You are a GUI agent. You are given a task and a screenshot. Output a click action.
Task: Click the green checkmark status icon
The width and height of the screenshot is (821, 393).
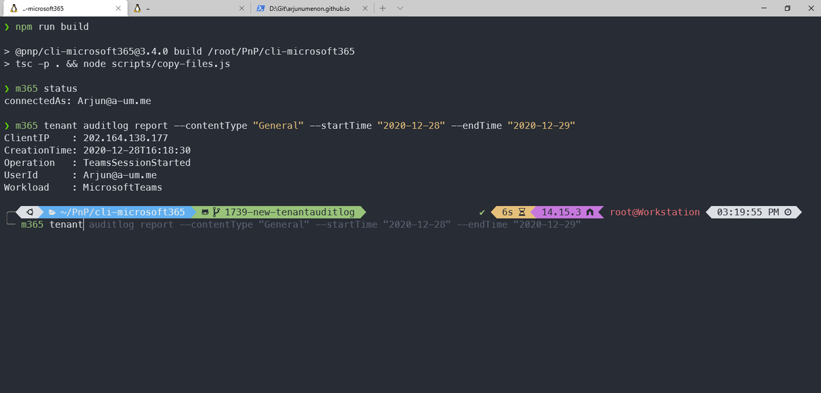tap(482, 212)
